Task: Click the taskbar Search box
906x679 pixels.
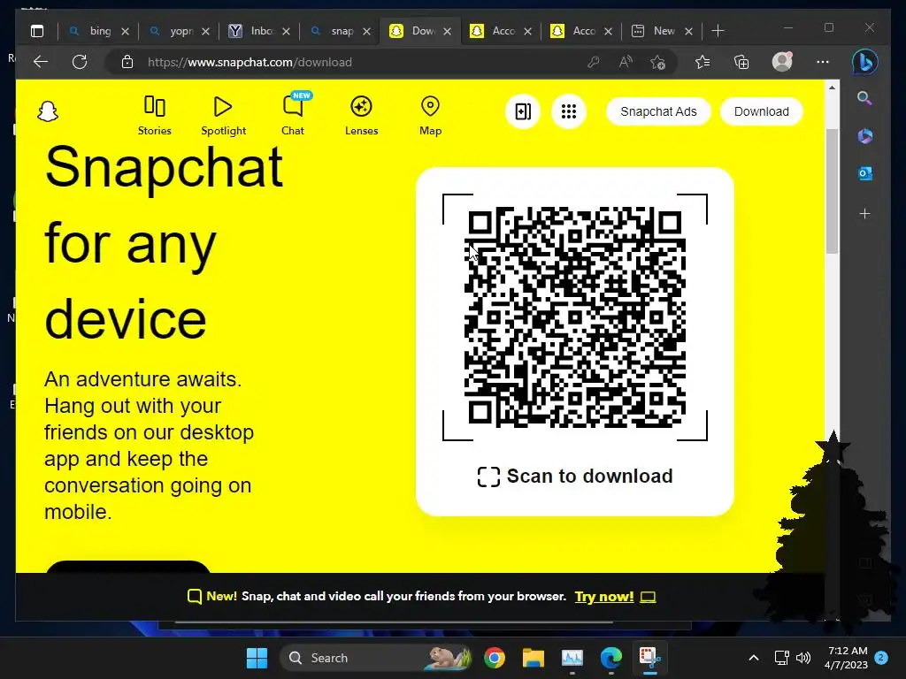Action: [x=375, y=658]
